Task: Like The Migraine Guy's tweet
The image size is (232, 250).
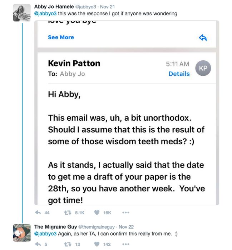Action: pos(97,244)
